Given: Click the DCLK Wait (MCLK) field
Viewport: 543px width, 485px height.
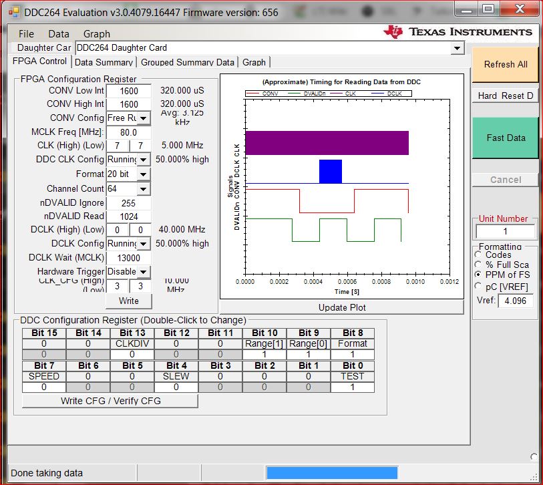Looking at the screenshot, I should click(x=129, y=258).
